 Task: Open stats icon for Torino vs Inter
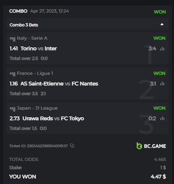click(x=162, y=49)
